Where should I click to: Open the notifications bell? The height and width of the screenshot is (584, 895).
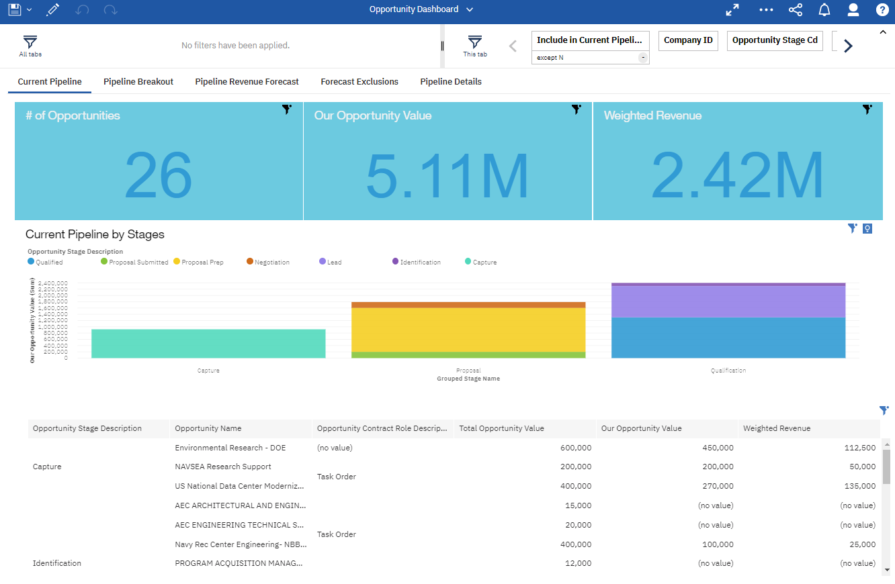824,10
